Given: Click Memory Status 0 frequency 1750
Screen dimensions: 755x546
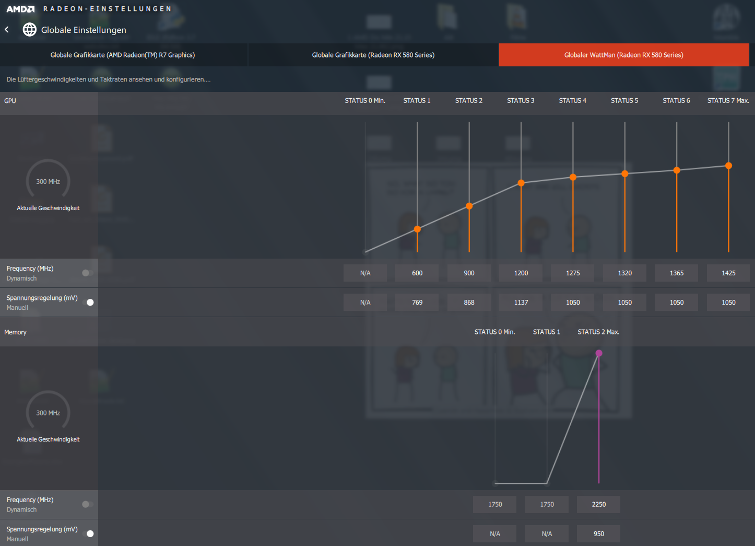Looking at the screenshot, I should (x=495, y=504).
